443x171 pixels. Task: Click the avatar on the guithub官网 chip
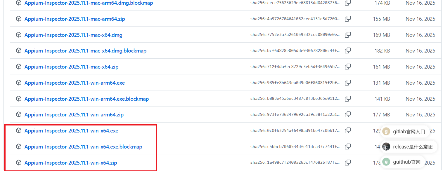[386, 162]
